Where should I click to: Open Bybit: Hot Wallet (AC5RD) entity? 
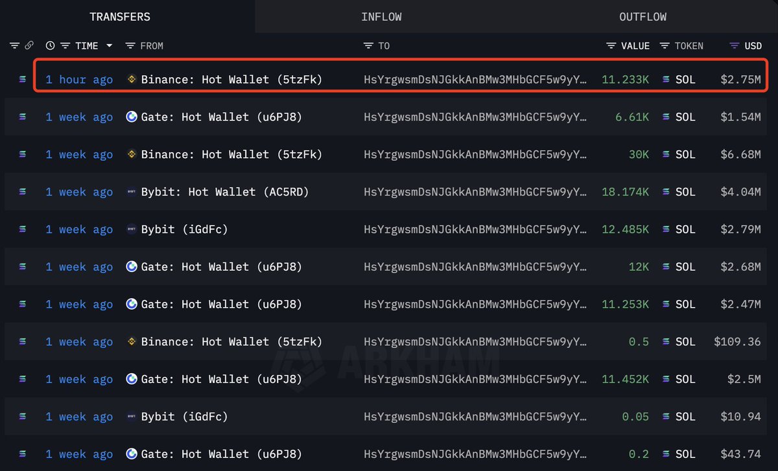(225, 192)
